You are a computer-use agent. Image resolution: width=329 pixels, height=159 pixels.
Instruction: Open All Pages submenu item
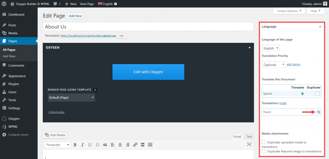pos(9,50)
